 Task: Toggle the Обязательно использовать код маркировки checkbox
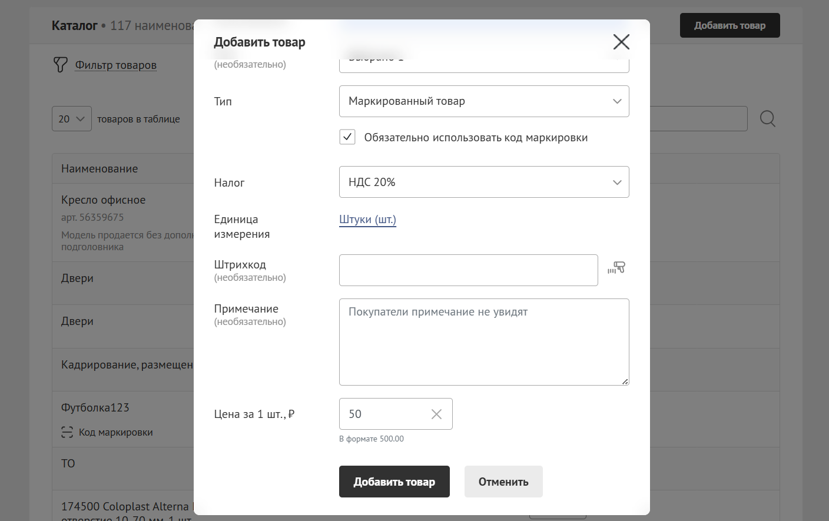[347, 137]
